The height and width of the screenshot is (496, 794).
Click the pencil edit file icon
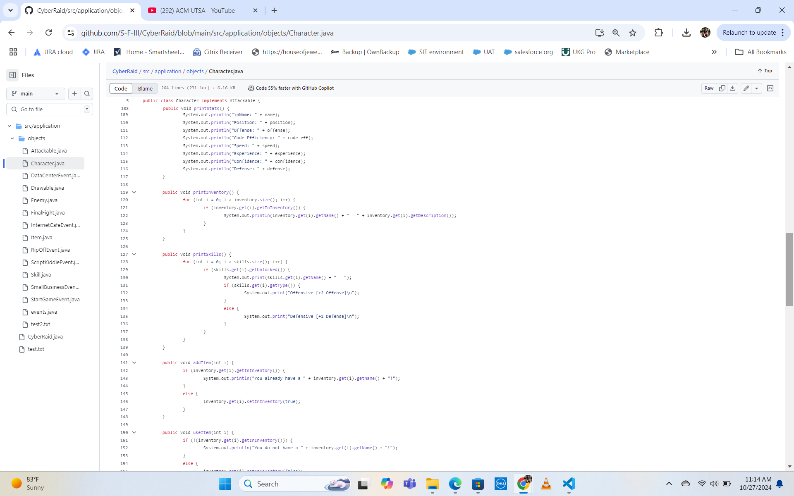(x=746, y=88)
